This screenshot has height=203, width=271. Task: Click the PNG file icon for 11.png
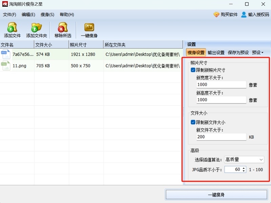[5, 66]
